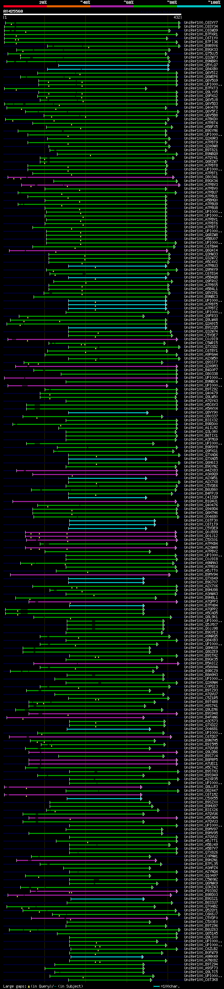Screen dimensions: 224x989
Task: Select UniRef100_Q8VZ91 in the hit list
Action: coord(201,293)
